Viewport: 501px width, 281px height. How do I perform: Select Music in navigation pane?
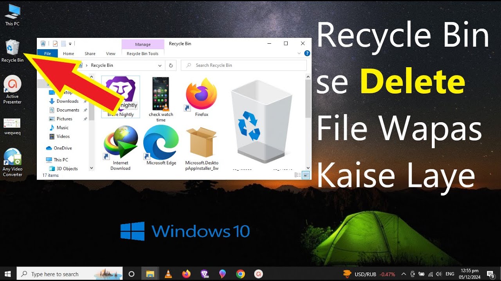point(62,128)
